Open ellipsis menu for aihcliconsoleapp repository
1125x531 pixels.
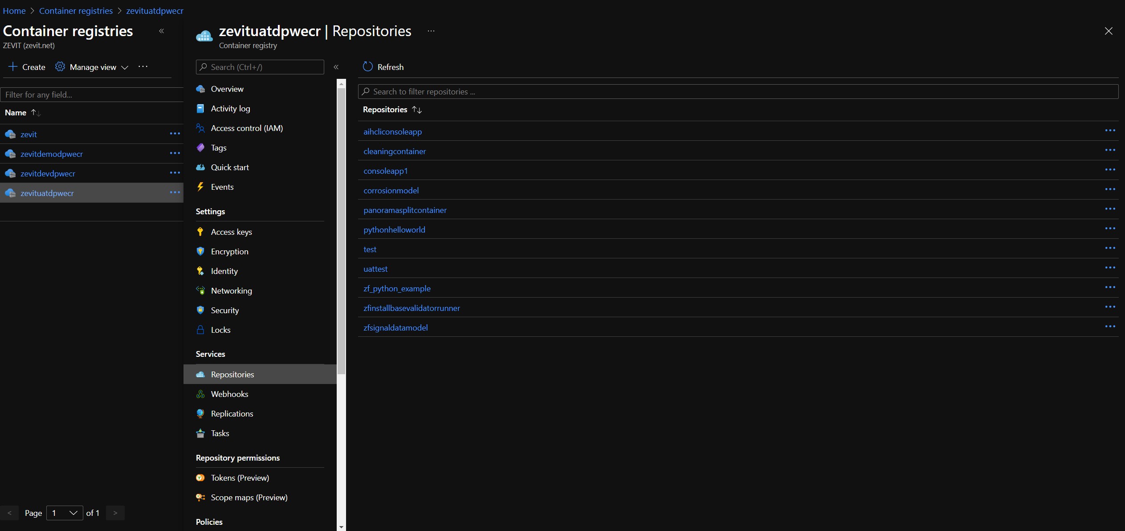coord(1110,131)
